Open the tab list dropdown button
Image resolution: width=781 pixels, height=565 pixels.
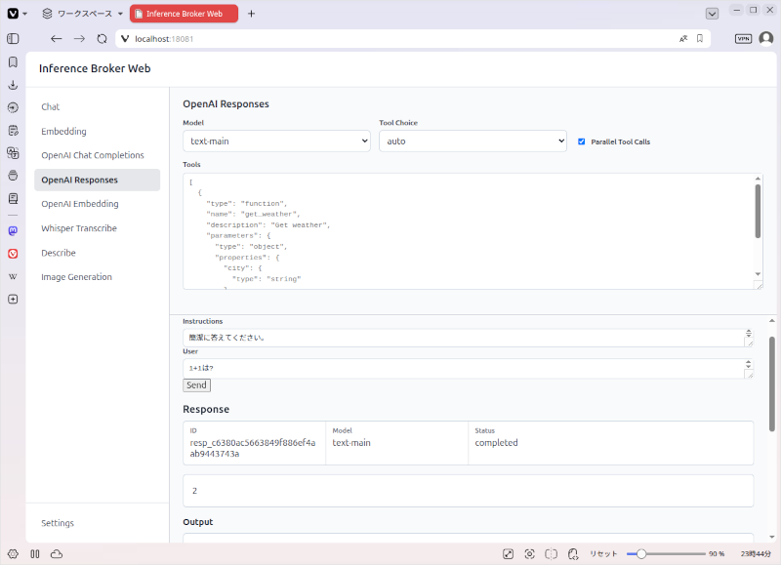(x=713, y=14)
